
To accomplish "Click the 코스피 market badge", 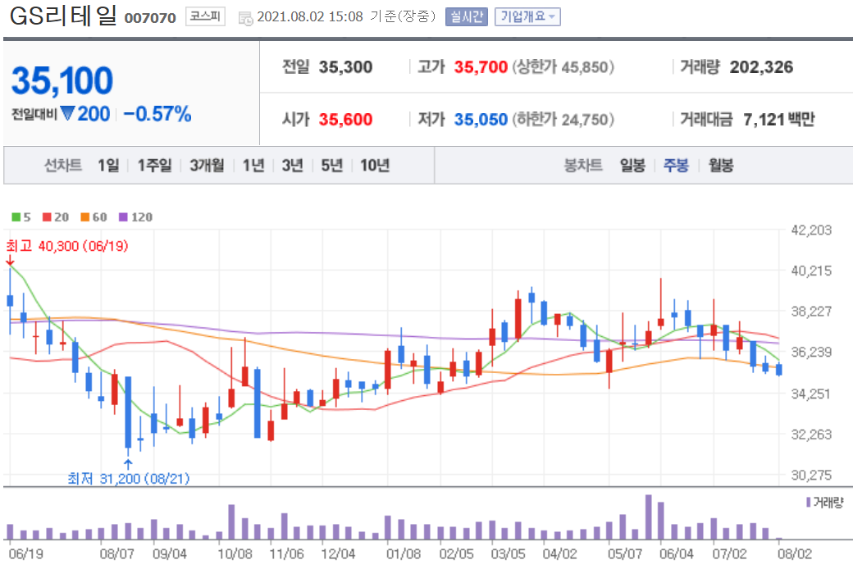I will tap(205, 16).
